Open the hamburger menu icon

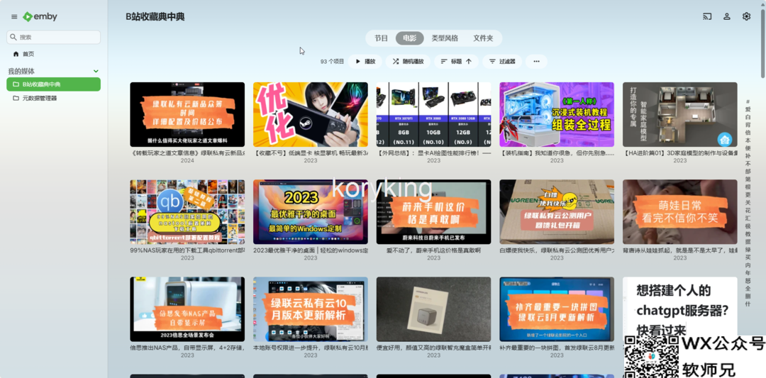14,16
